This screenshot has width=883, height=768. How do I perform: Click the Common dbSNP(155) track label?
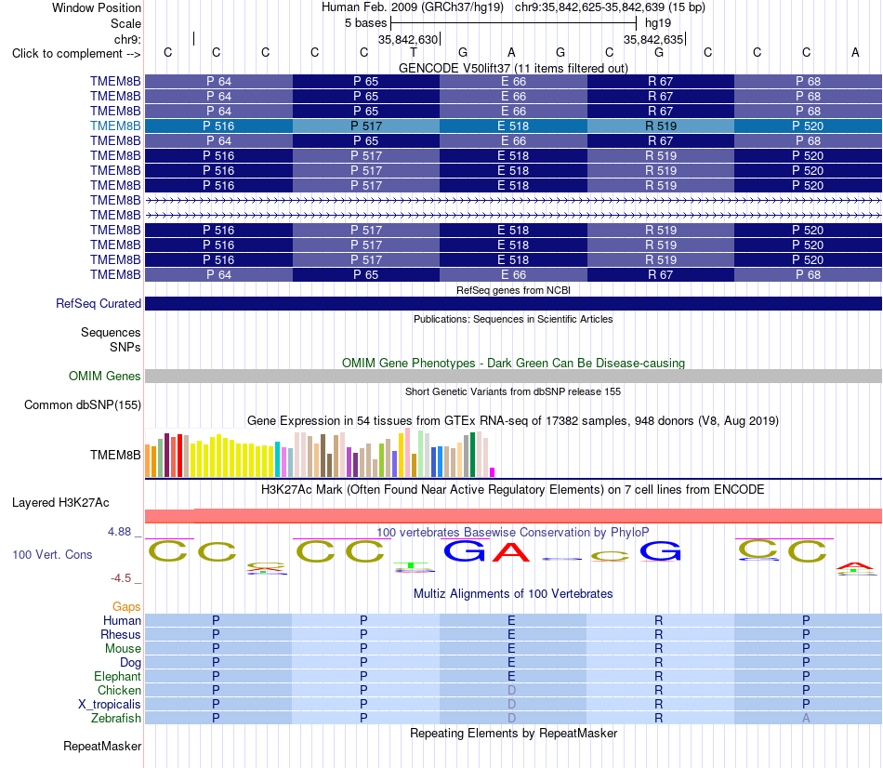tap(83, 404)
